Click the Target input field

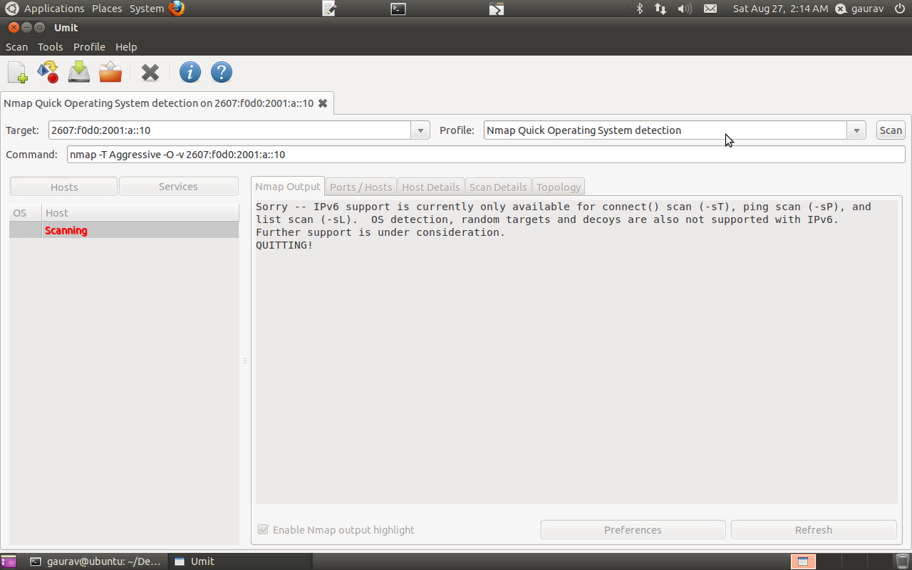coord(229,130)
